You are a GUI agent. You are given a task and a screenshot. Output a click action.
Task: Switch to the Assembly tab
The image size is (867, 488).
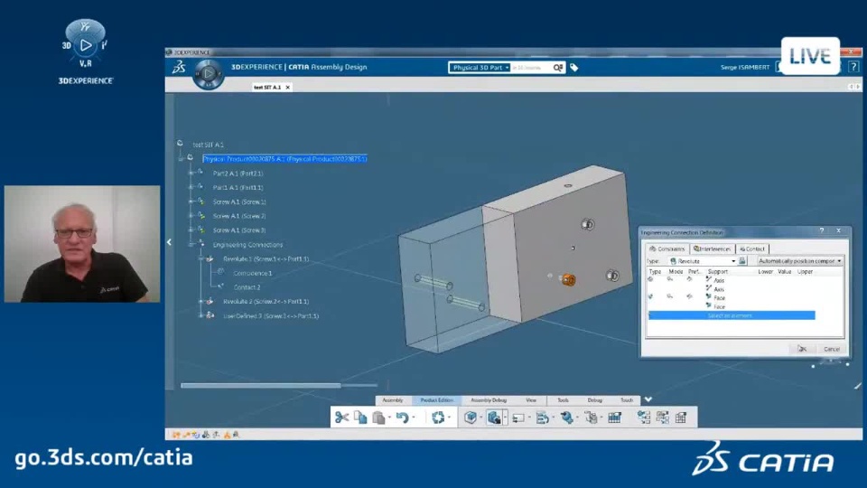[393, 400]
